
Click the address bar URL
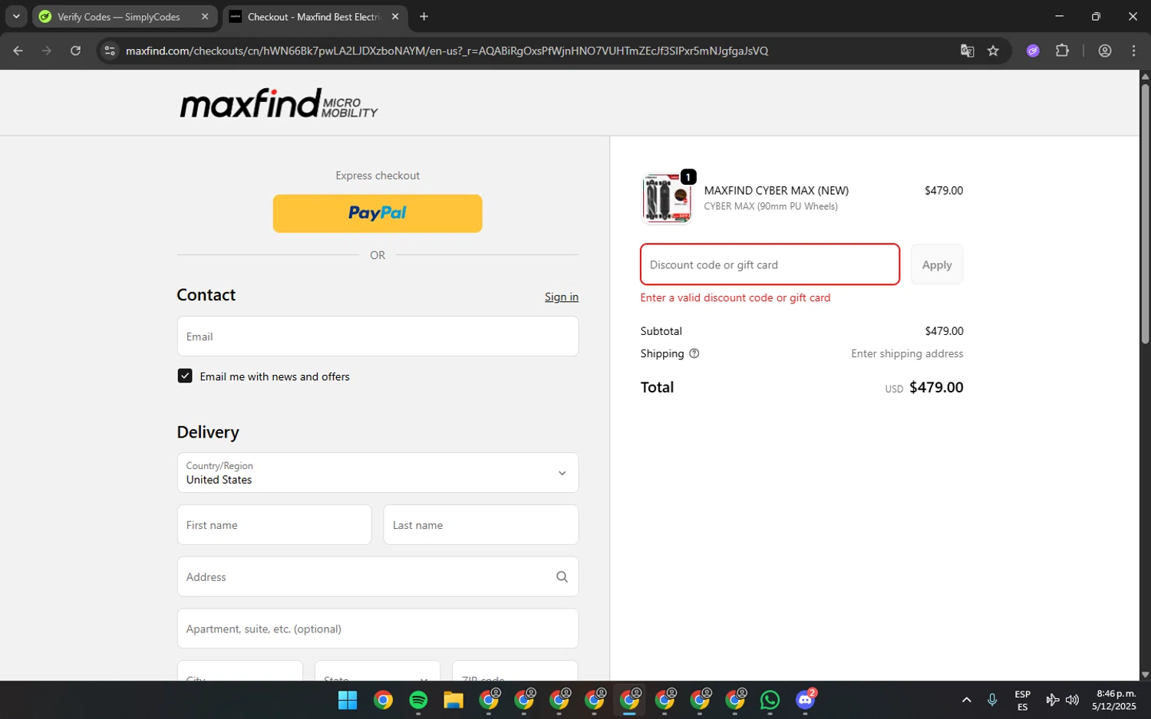click(x=447, y=51)
